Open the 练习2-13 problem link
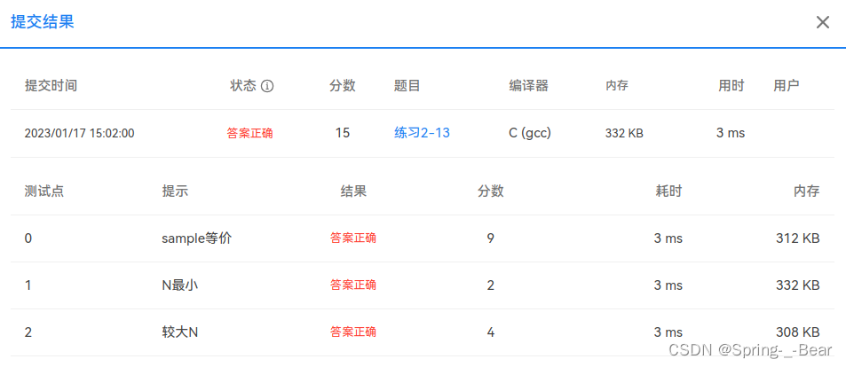The height and width of the screenshot is (367, 846). (422, 133)
